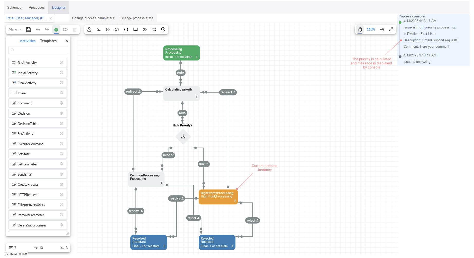Click the Save diskette icon in toolbar

(29, 29)
